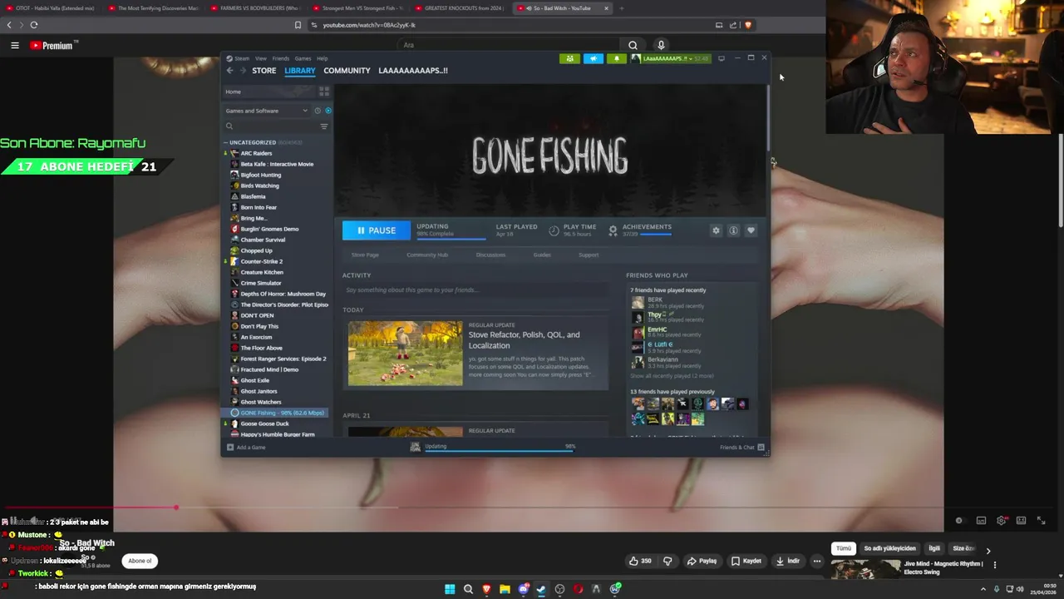Open the Steam menu
The height and width of the screenshot is (599, 1064).
point(242,58)
